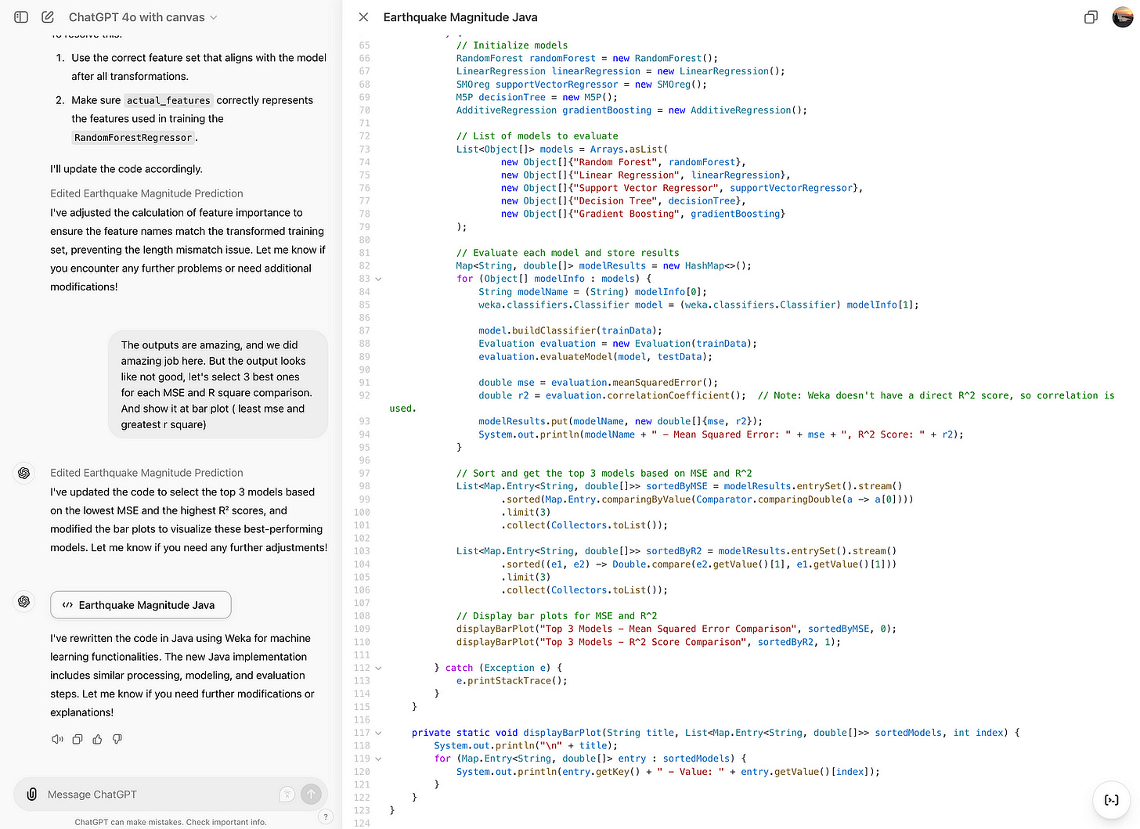The width and height of the screenshot is (1140, 829).
Task: Focus the Message ChatGPT input field
Action: point(161,794)
